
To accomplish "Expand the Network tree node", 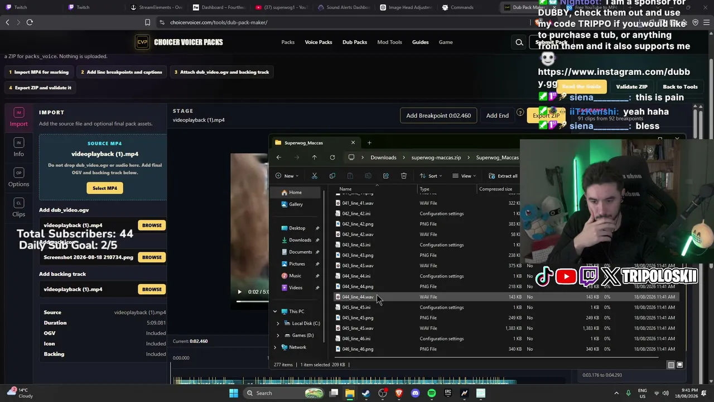I will click(275, 347).
